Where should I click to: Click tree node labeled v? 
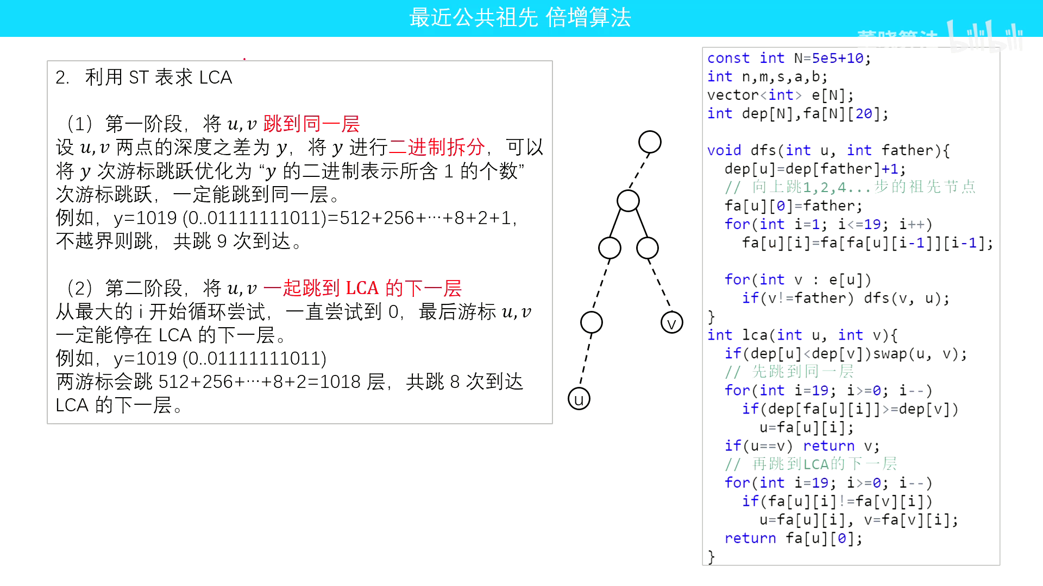(x=672, y=322)
